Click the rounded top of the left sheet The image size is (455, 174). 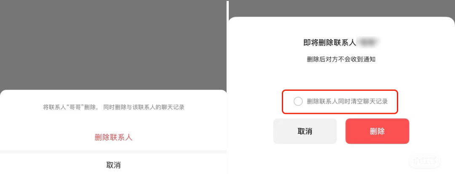point(113,93)
